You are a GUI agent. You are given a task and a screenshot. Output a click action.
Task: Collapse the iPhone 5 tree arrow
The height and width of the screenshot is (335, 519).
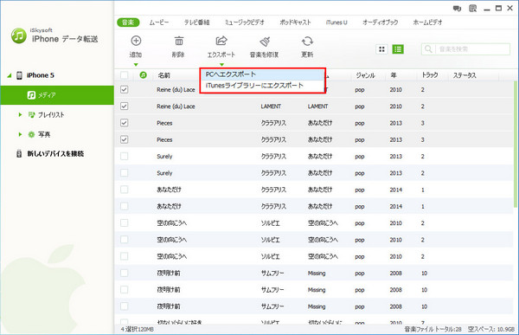pos(10,75)
